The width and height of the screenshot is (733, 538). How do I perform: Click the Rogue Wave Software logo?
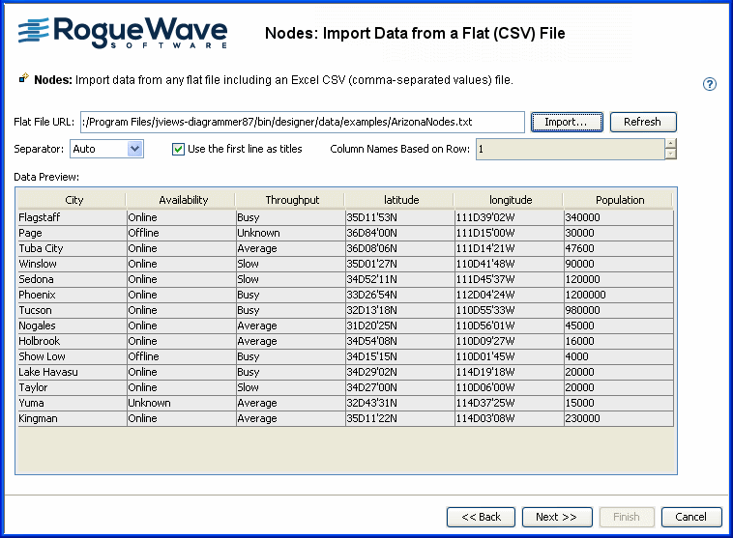[x=123, y=32]
